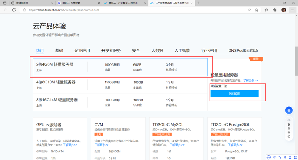Screen dimensions: 298x160
Task: Select the DNSPod&云市场 category tab
Action: pyautogui.click(x=243, y=51)
